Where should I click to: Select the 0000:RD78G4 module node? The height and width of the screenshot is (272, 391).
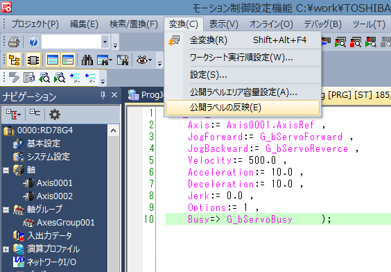point(45,130)
